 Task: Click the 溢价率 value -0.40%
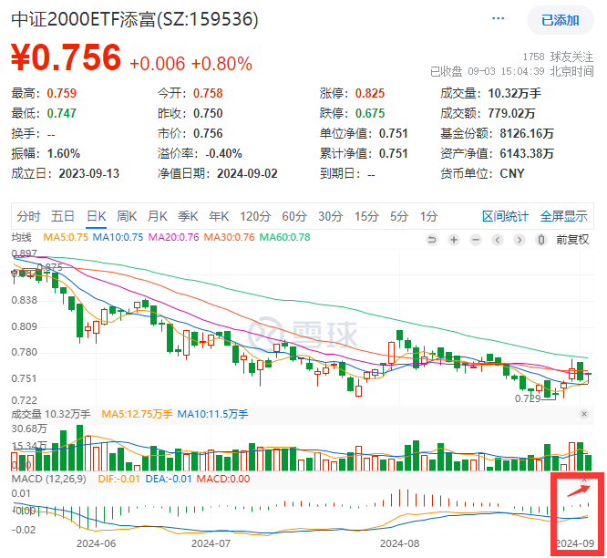click(x=223, y=153)
